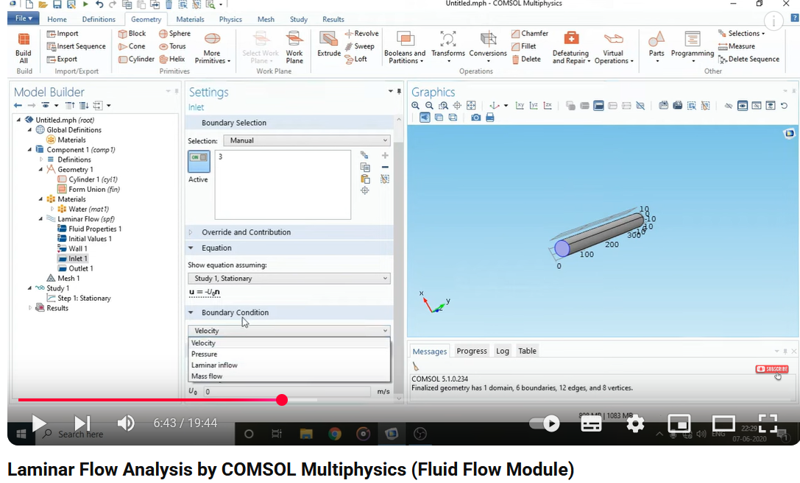Click the red Subscribe button

tap(771, 369)
